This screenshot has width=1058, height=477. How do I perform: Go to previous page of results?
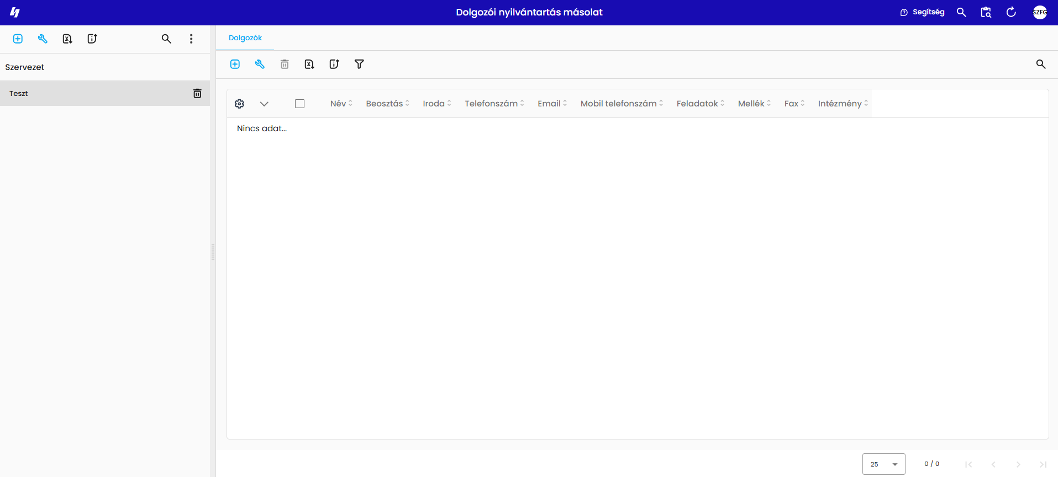[x=993, y=464]
